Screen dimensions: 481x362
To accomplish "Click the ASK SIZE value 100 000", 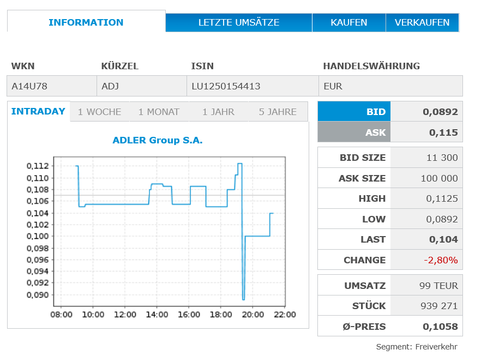I will point(440,178).
